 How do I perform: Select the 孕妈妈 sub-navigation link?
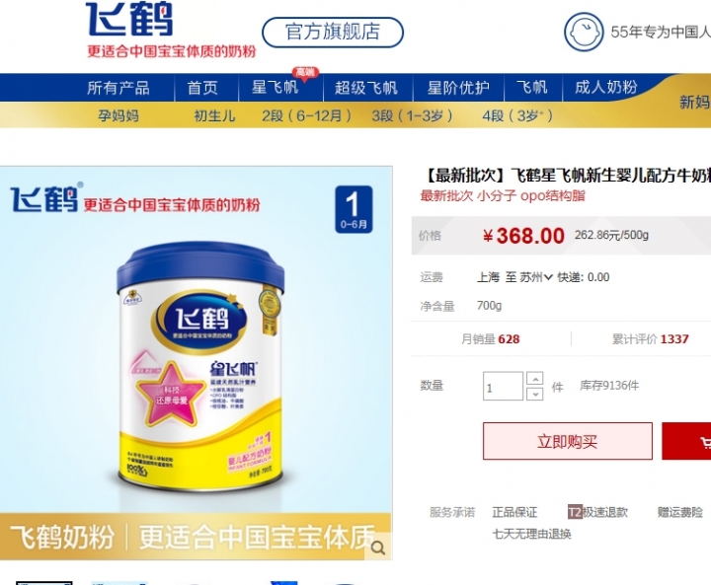coord(118,116)
